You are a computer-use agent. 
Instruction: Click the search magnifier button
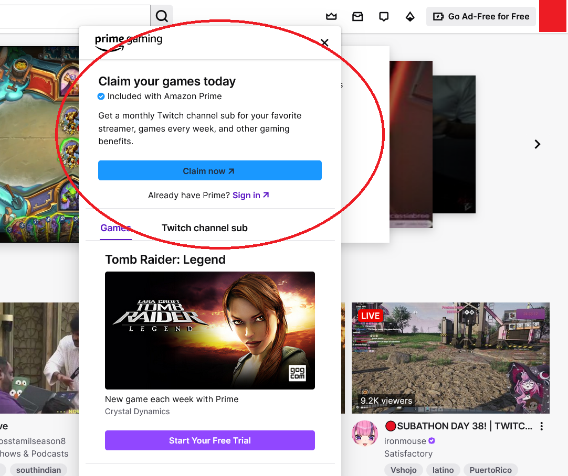click(162, 16)
